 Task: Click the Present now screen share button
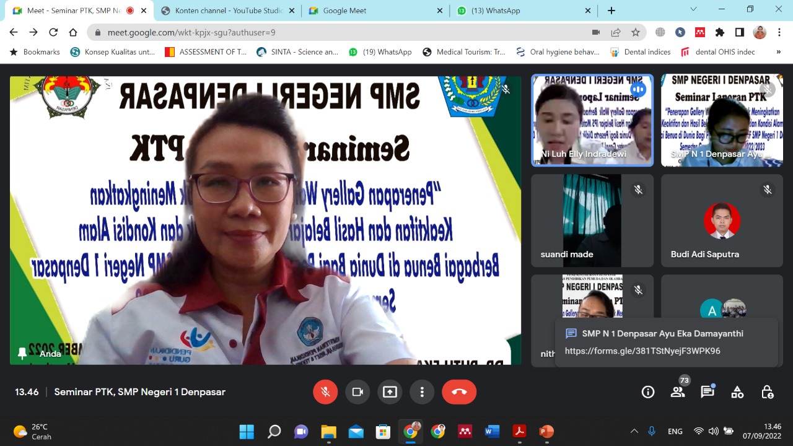click(390, 392)
